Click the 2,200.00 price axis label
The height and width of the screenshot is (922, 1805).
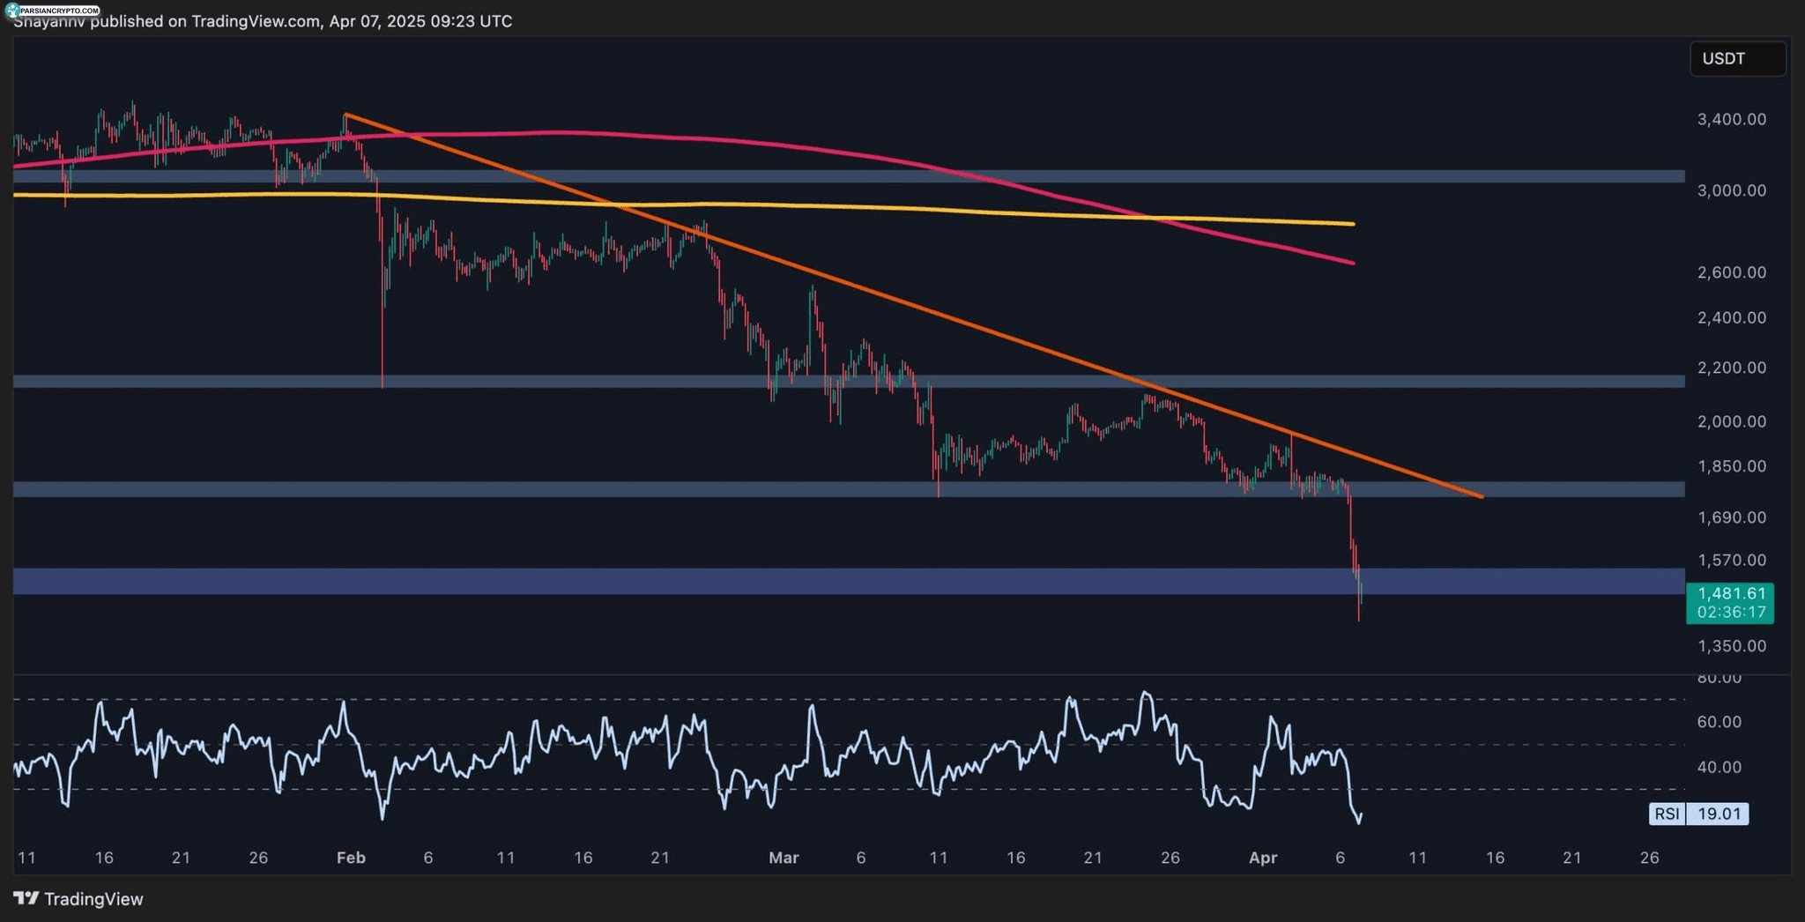(1731, 368)
